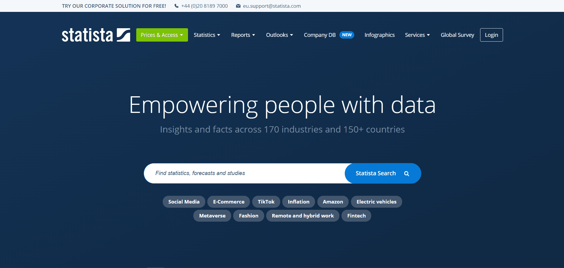Open Global Survey from navigation
This screenshot has height=268, width=564.
point(457,35)
